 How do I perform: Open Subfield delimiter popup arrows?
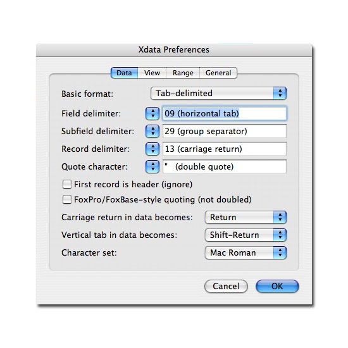[x=152, y=131]
